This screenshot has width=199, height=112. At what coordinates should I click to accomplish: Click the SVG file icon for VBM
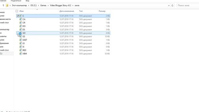[x=21, y=54]
